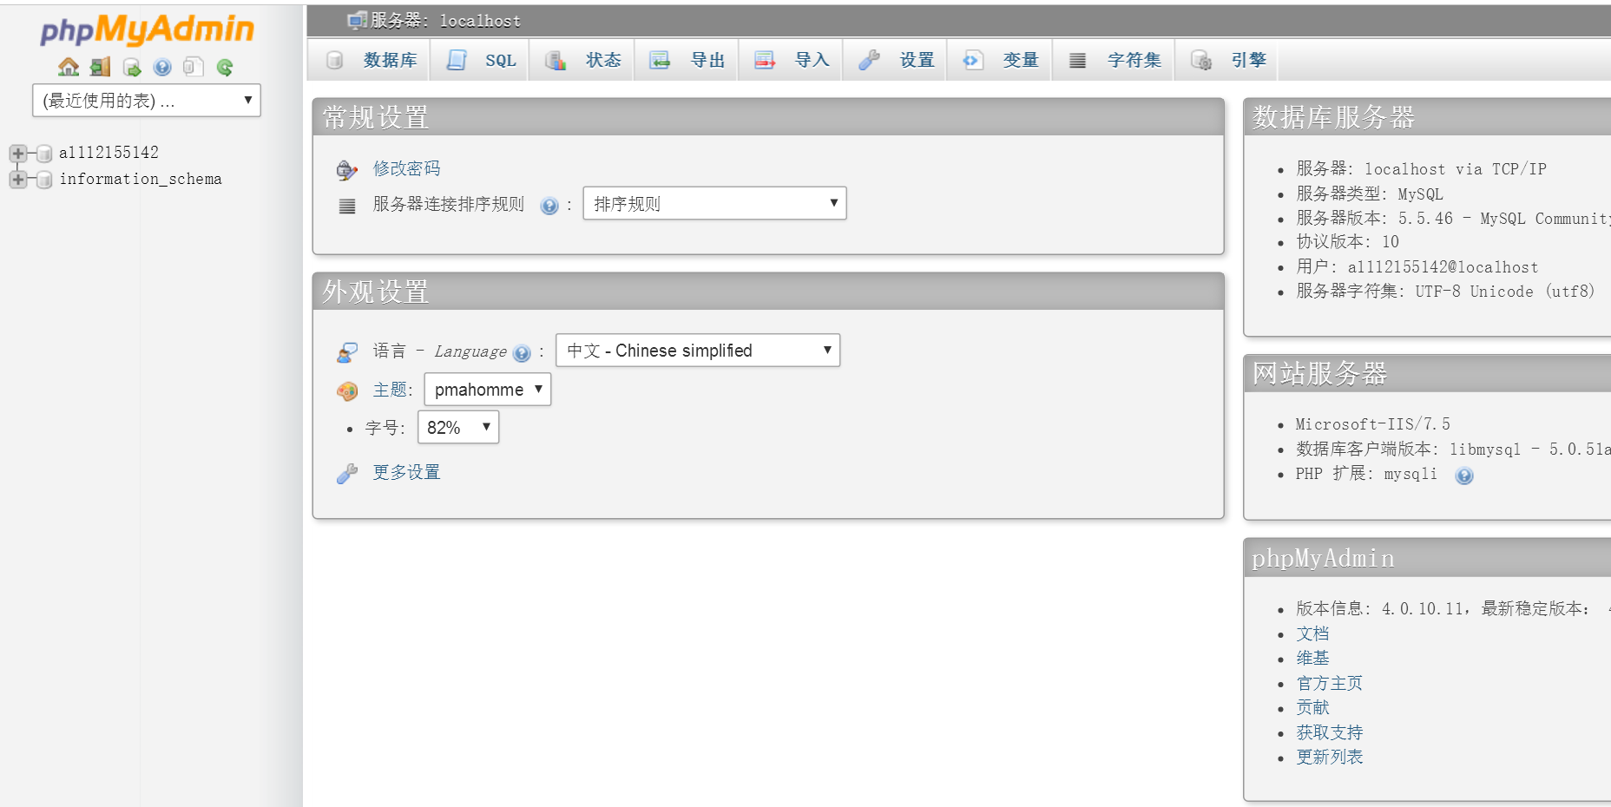Click text Microsoft-IIS/7.5

tap(1372, 424)
